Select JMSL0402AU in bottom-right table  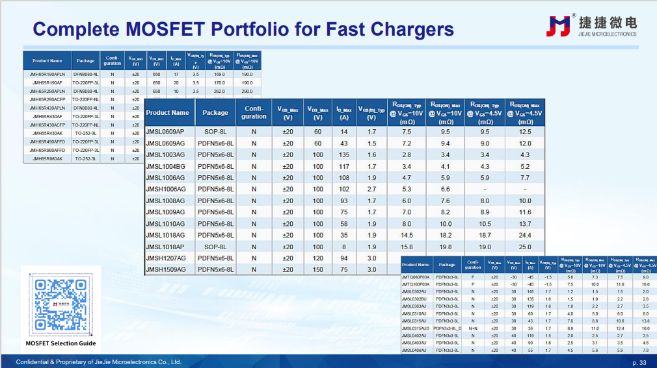(x=414, y=336)
